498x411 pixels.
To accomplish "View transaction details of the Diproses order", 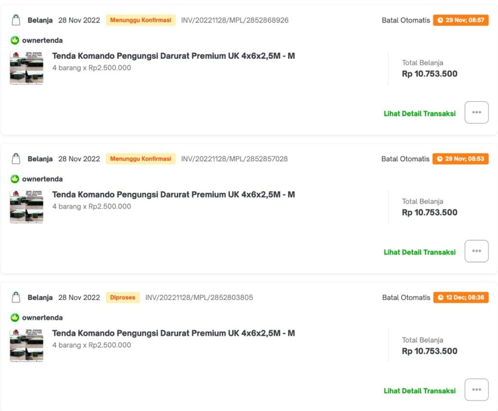I will [x=419, y=391].
